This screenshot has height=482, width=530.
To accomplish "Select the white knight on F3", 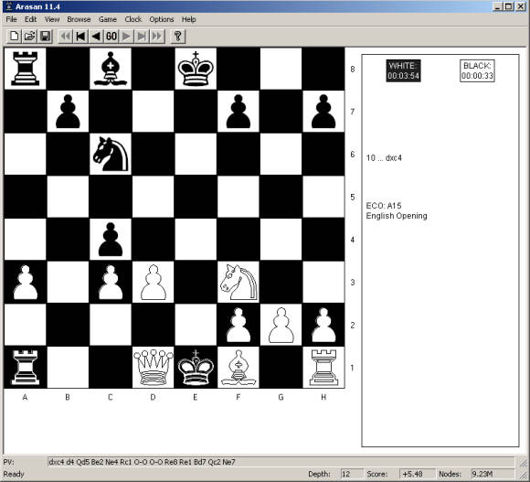I will (x=238, y=282).
